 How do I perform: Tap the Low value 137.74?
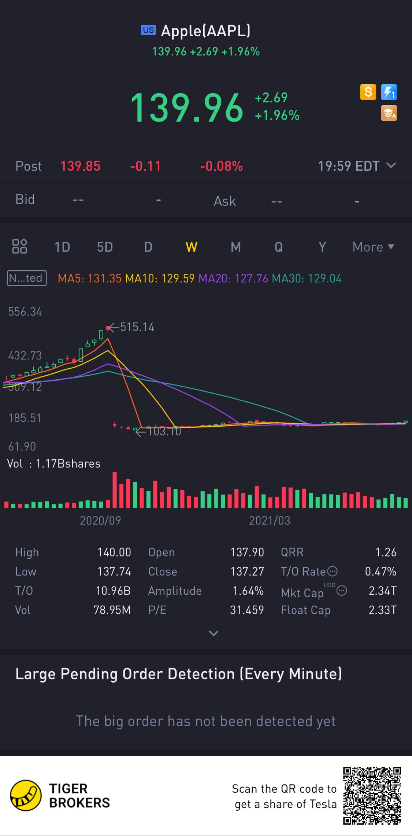point(114,572)
